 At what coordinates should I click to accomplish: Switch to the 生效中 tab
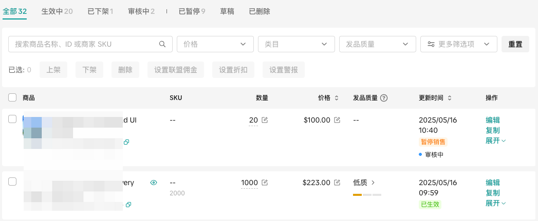(57, 11)
